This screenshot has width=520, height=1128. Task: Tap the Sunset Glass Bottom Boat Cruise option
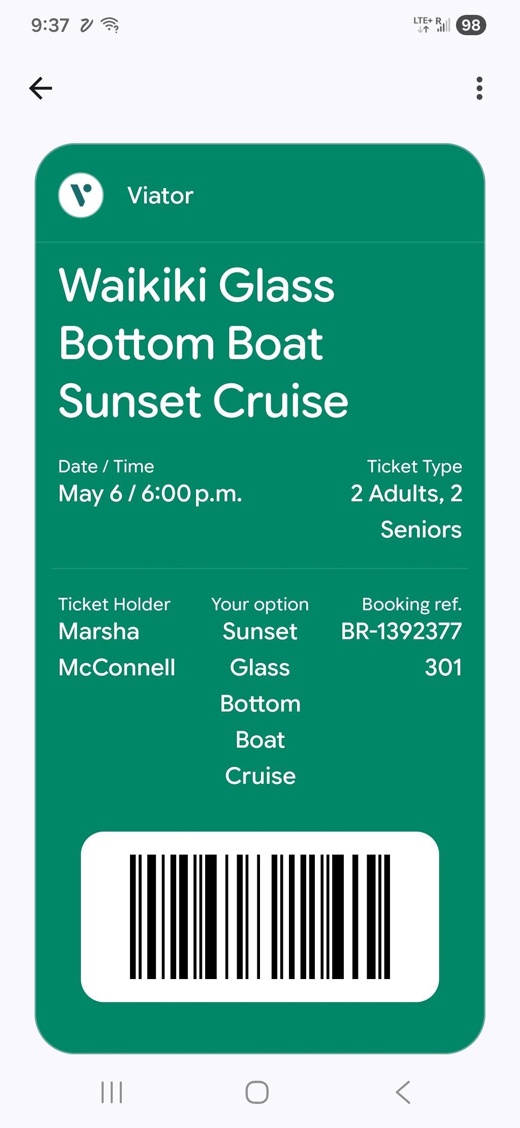point(260,704)
